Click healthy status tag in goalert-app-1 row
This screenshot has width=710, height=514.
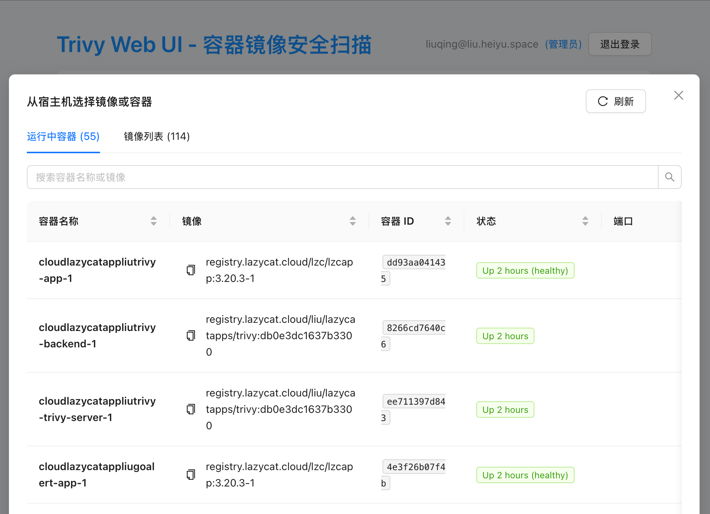click(525, 475)
